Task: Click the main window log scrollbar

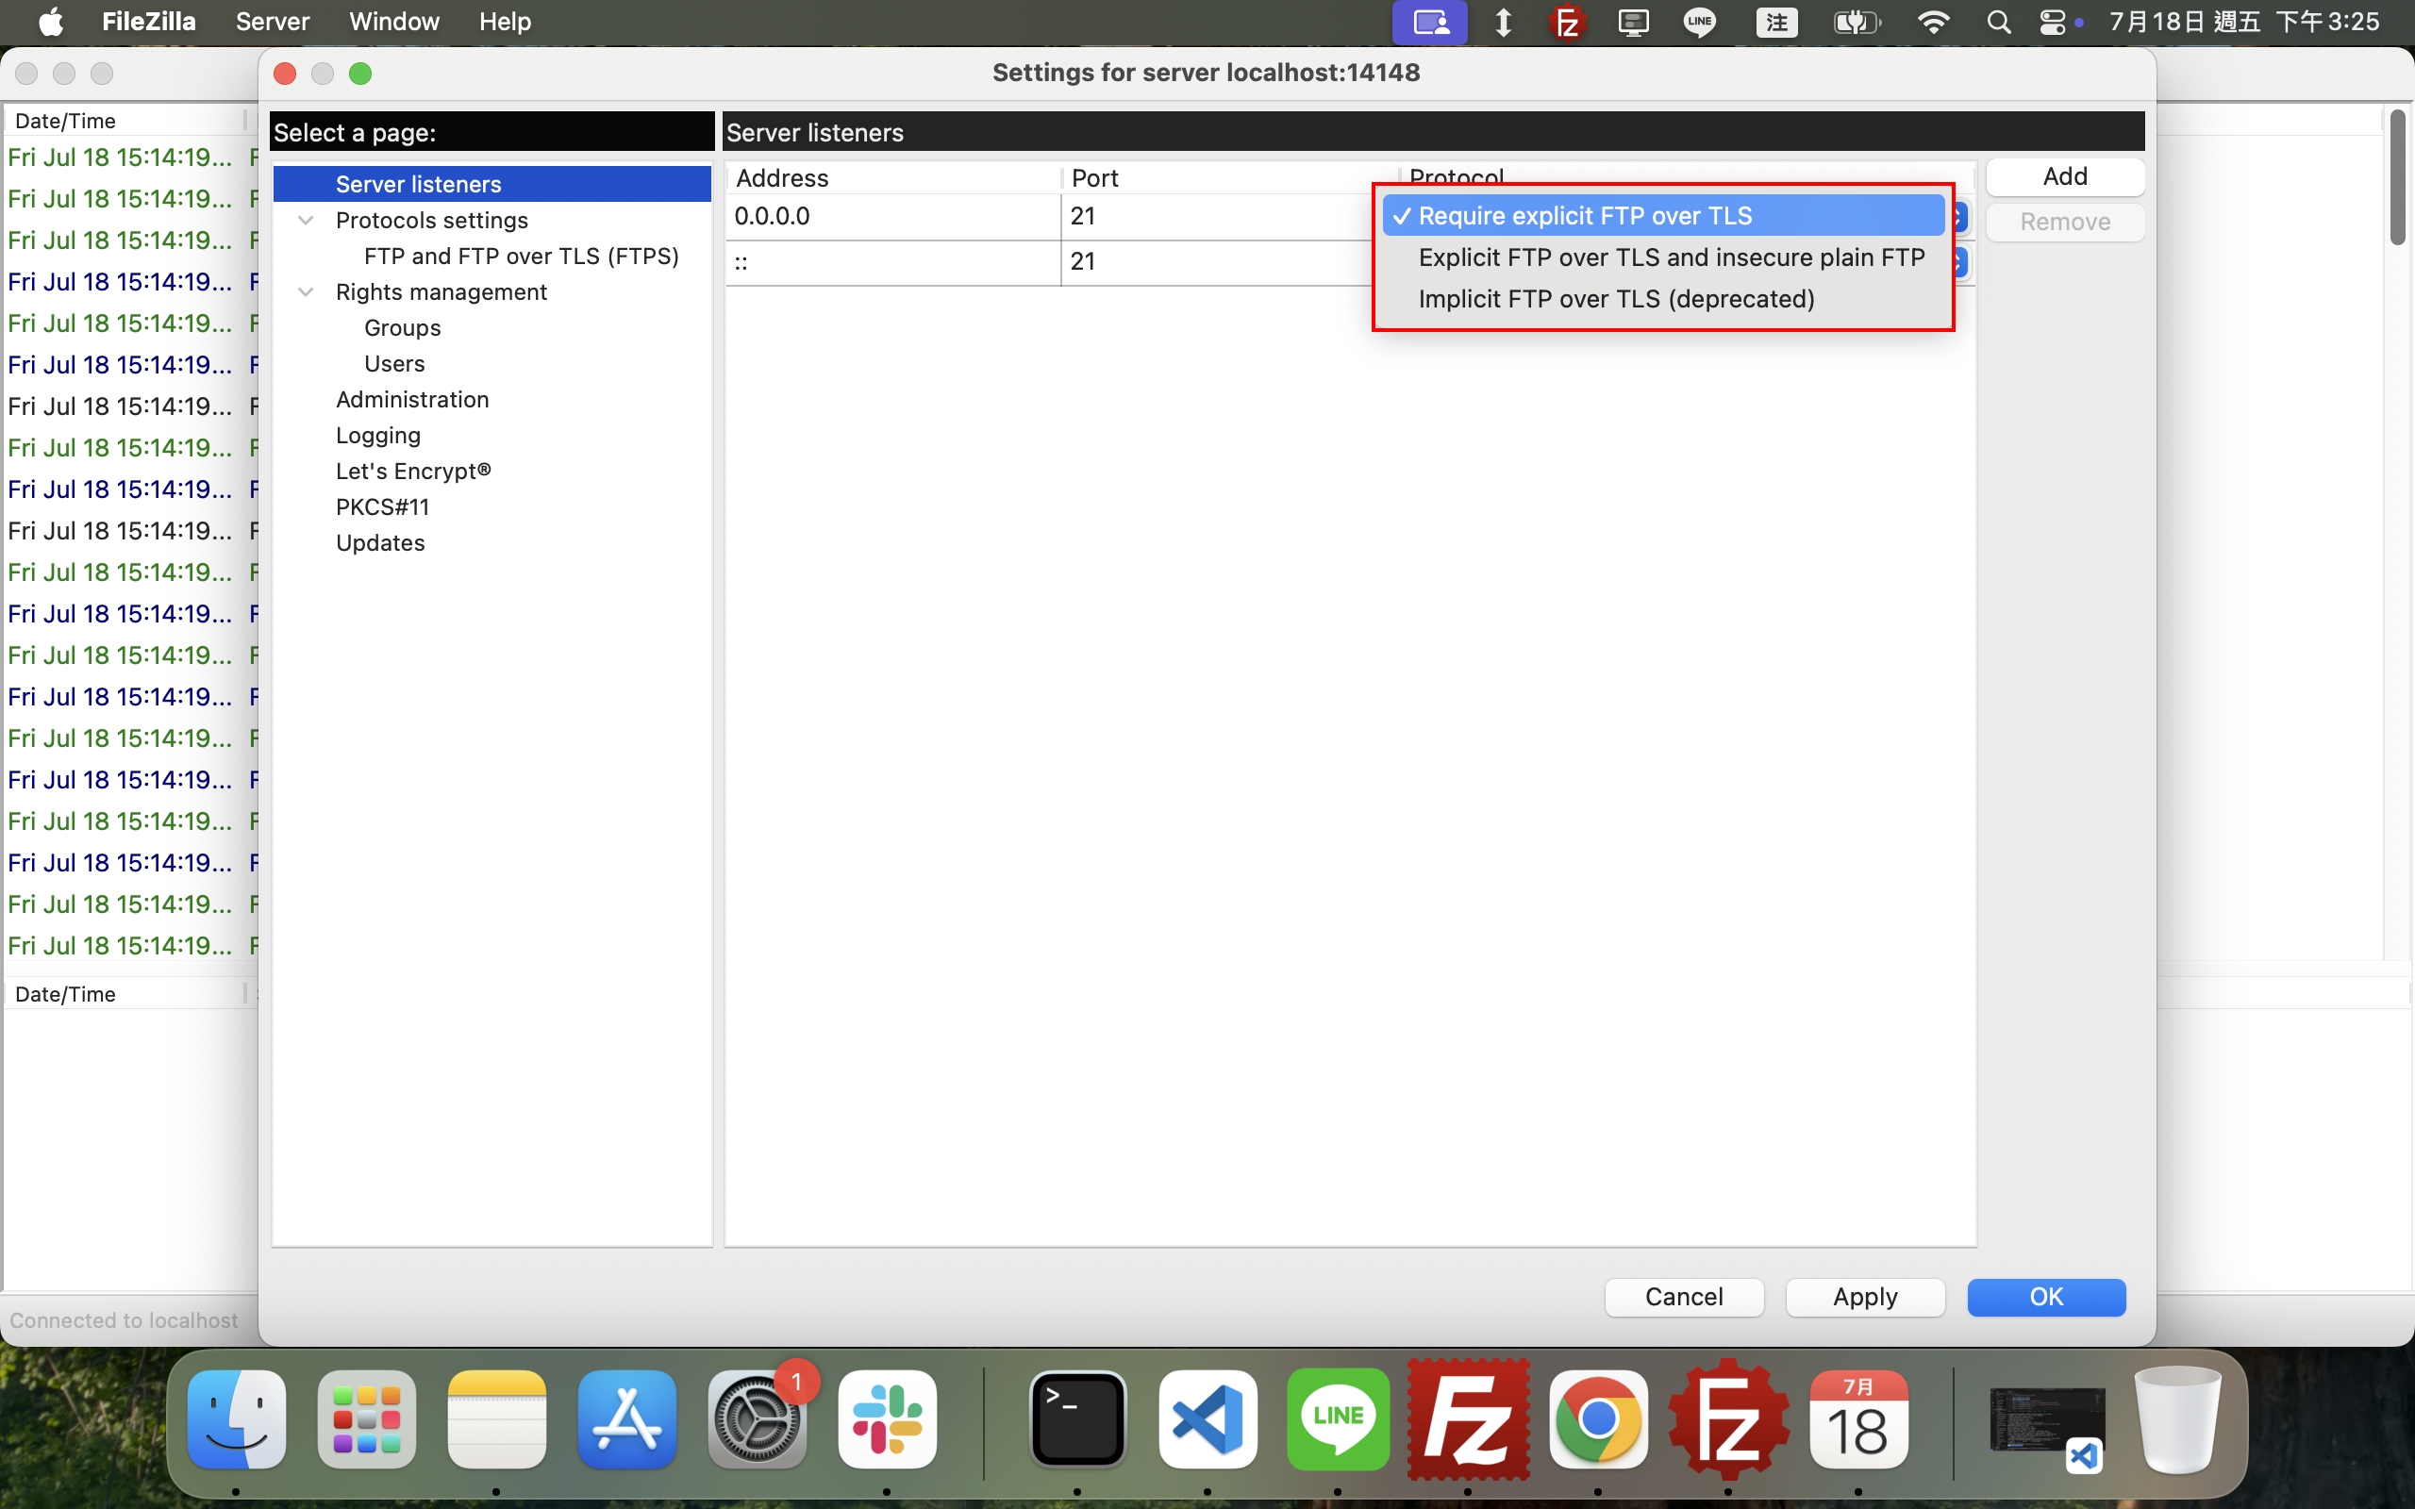Action: [x=2397, y=177]
